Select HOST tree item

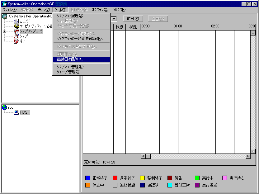[x=25, y=112]
